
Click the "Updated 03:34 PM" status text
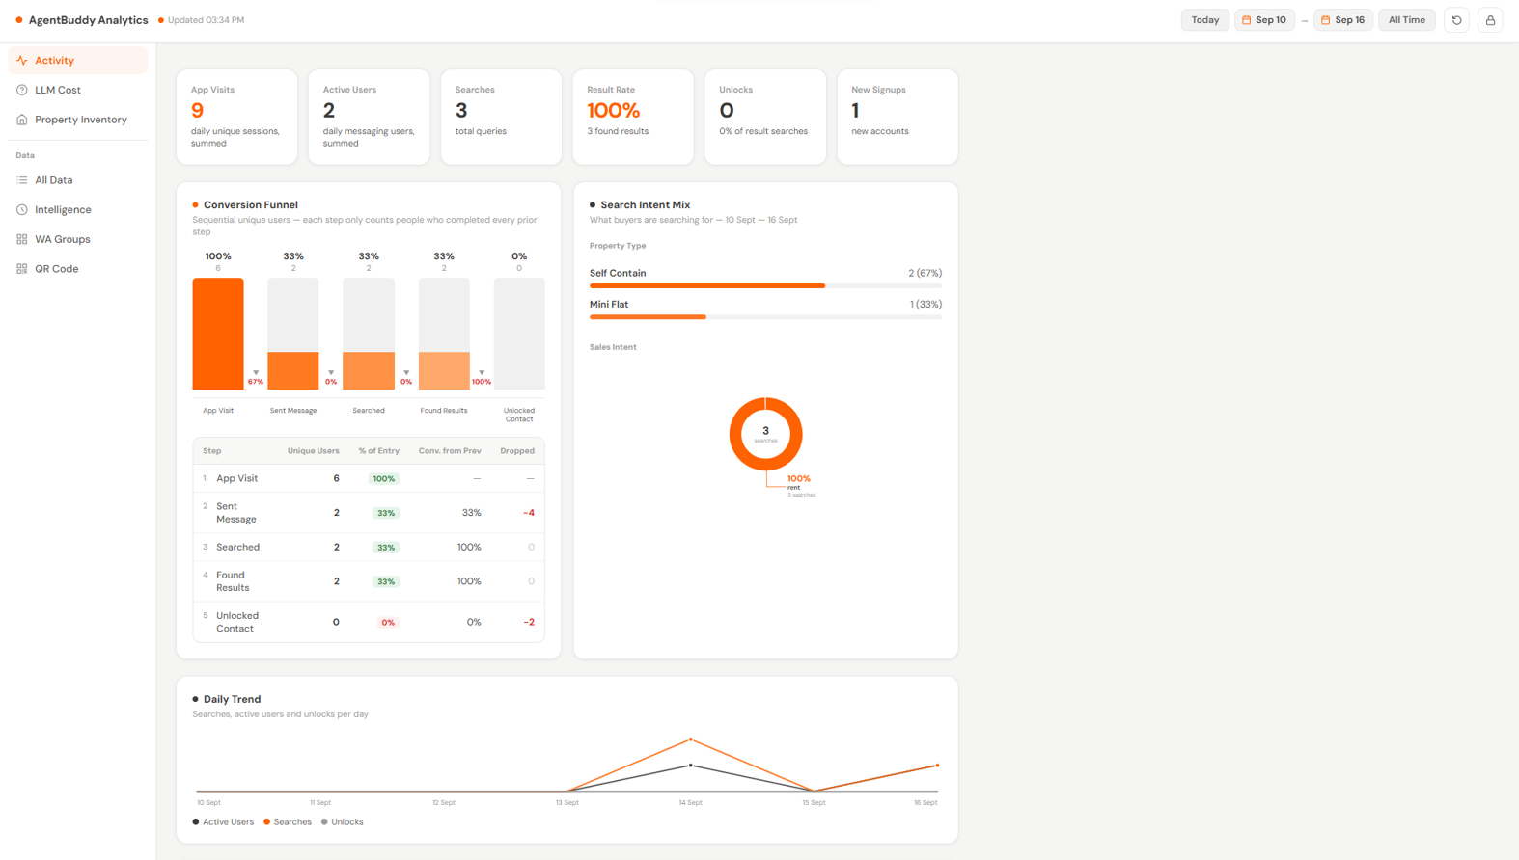(x=206, y=20)
